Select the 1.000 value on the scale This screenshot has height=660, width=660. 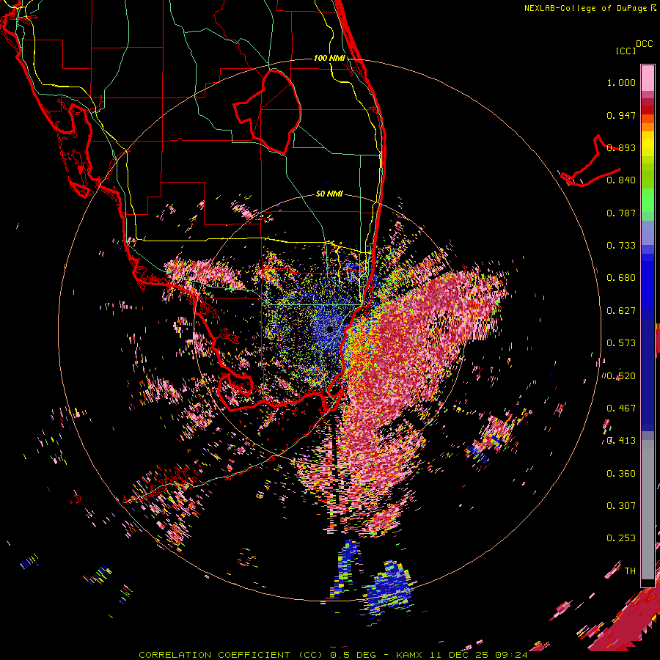(x=621, y=82)
